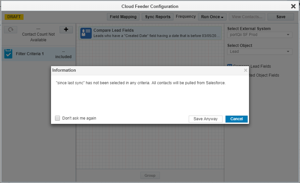The image size is (300, 183).
Task: Select the Filter Criteria 1 row
Action: [38, 54]
